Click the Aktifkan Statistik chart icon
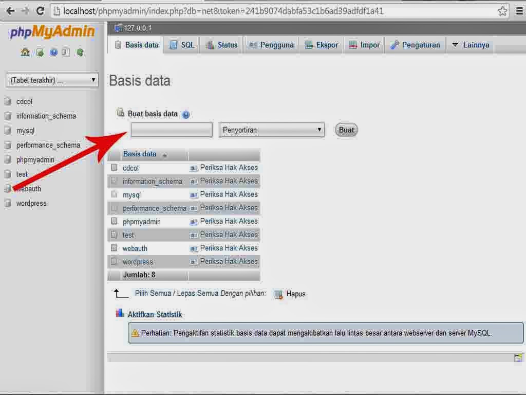 [120, 314]
